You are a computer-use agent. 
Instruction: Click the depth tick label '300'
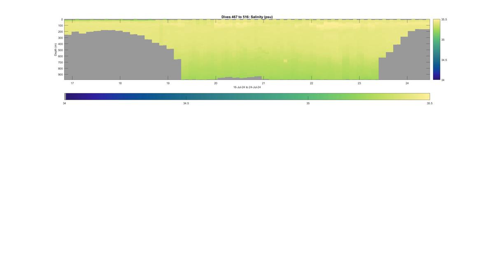pyautogui.click(x=61, y=38)
